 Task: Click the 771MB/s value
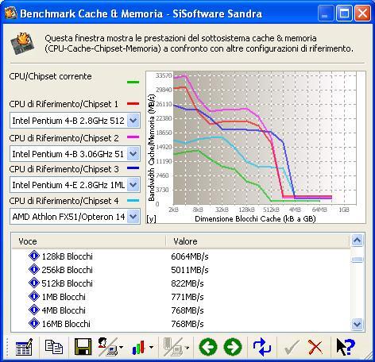click(x=187, y=297)
